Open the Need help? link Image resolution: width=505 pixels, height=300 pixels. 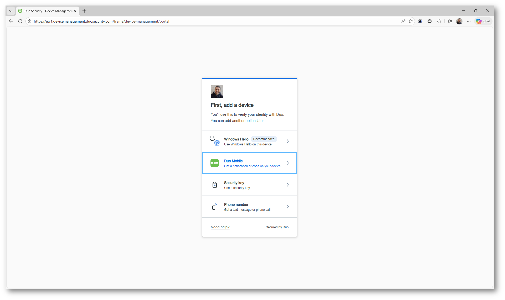click(220, 227)
